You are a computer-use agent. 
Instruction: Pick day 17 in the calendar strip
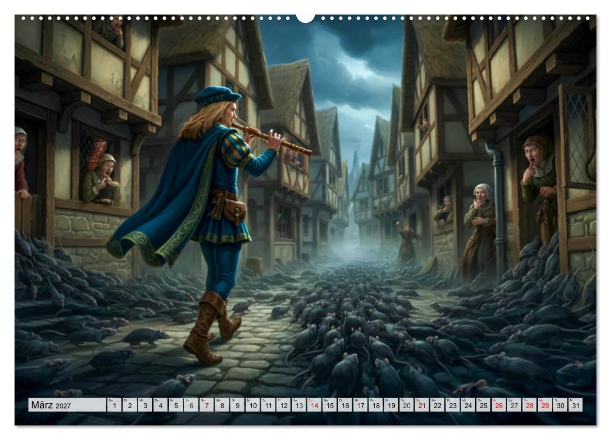tap(360, 405)
